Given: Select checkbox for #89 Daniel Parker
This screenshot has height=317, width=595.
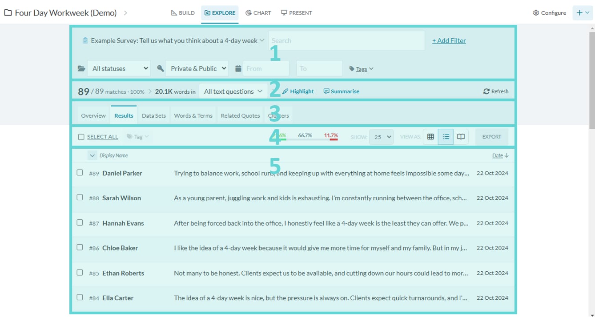Looking at the screenshot, I should pyautogui.click(x=80, y=173).
